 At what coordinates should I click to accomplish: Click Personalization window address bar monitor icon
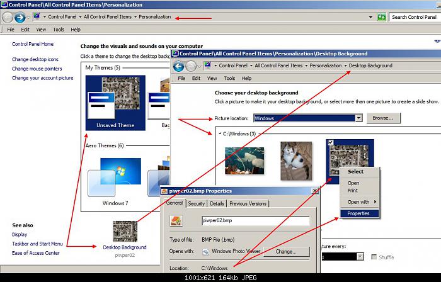37,16
